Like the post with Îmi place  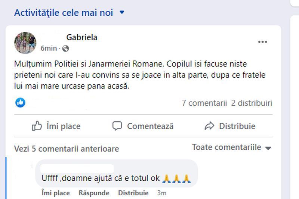point(56,126)
